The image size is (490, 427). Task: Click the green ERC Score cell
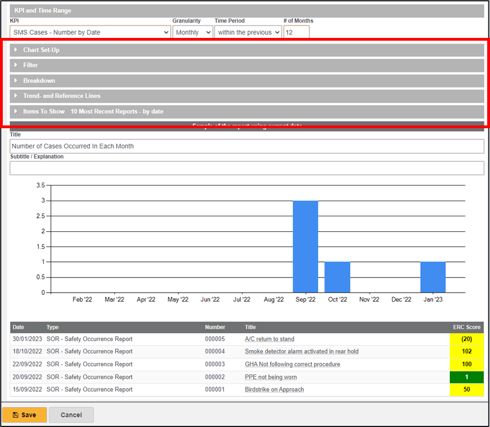(466, 377)
